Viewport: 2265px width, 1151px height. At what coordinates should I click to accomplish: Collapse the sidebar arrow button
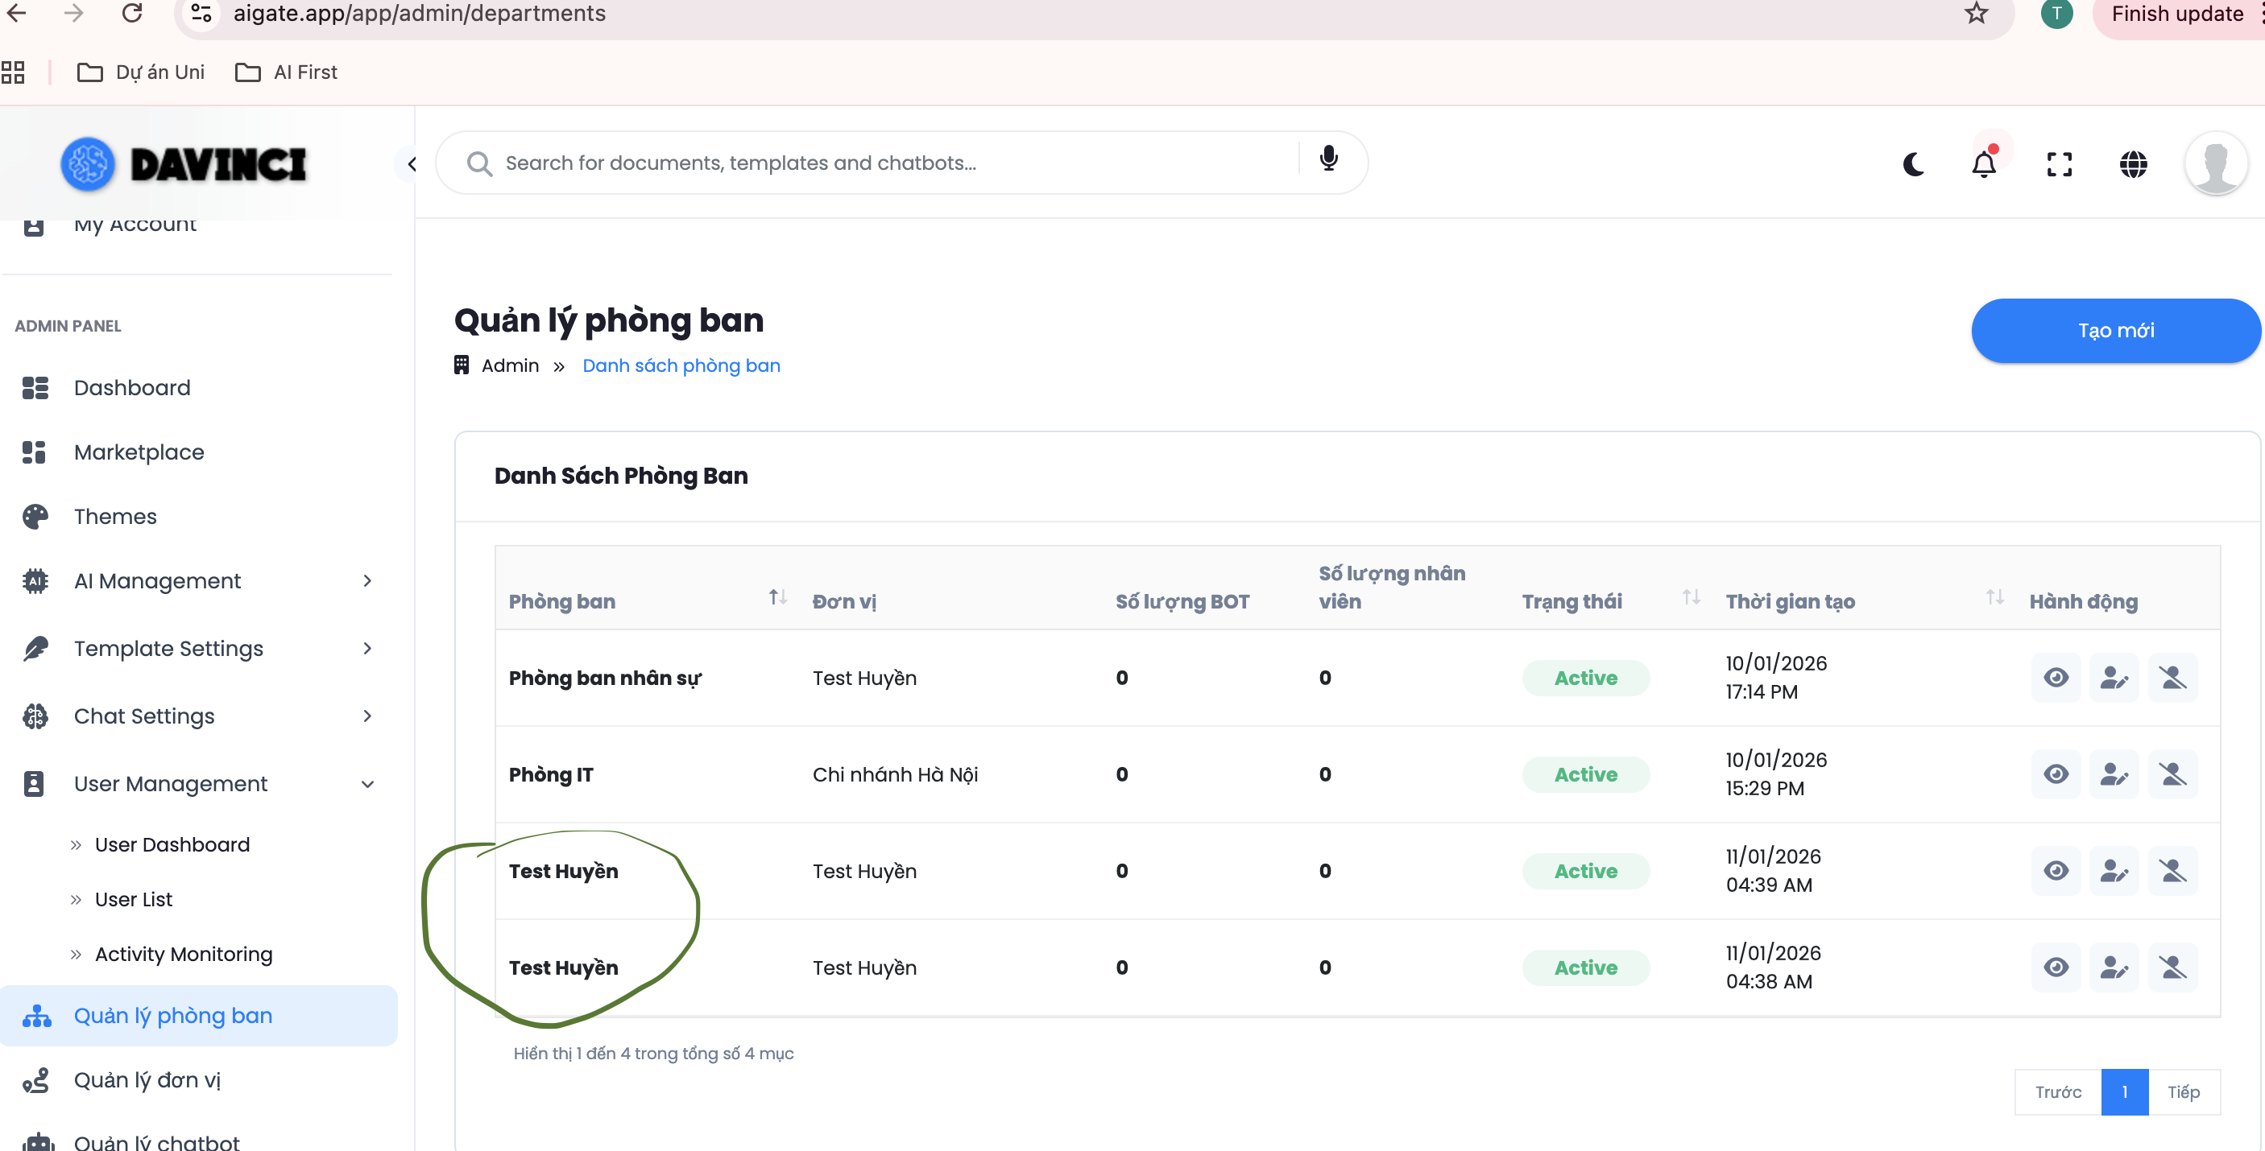[x=412, y=164]
